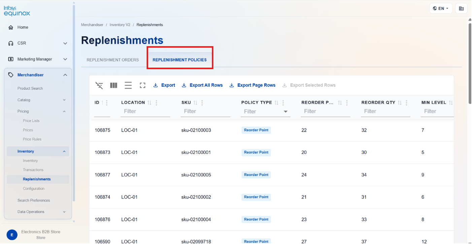472x244 pixels.
Task: Click the Export button
Action: [x=164, y=85]
